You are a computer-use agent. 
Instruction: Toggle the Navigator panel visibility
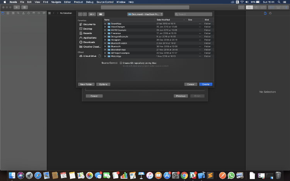tap(271, 7)
